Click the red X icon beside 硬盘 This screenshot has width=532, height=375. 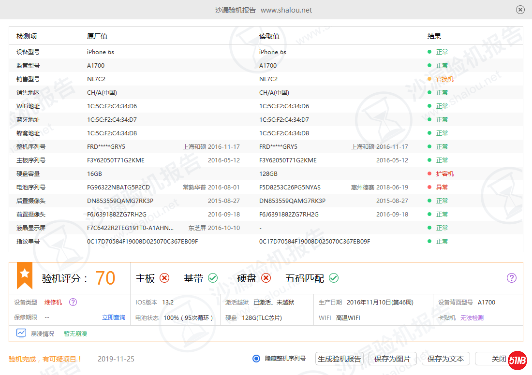click(x=266, y=278)
